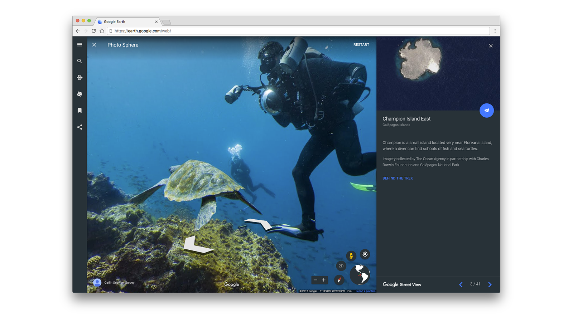The image size is (573, 322).
Task: Go to previous Street View card
Action: click(461, 284)
